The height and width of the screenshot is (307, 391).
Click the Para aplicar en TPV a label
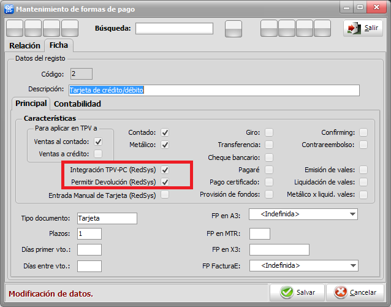pos(66,128)
